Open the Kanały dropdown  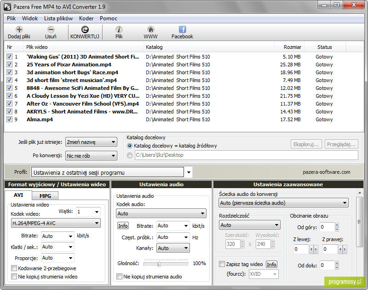pos(173,248)
